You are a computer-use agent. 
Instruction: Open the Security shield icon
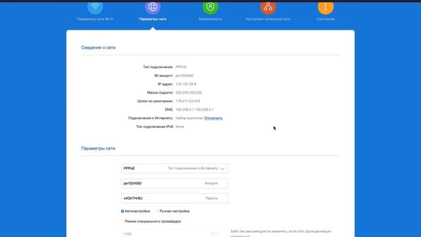tap(210, 7)
